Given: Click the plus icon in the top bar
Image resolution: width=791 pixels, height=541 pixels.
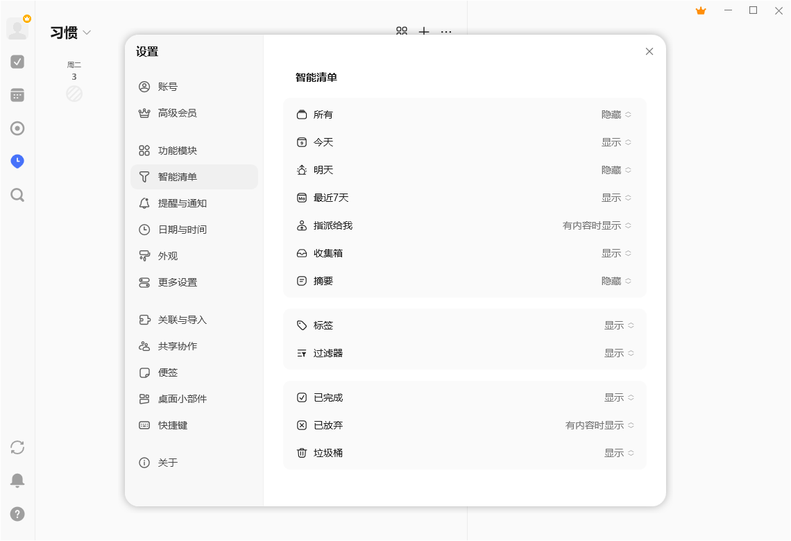Looking at the screenshot, I should pyautogui.click(x=424, y=32).
